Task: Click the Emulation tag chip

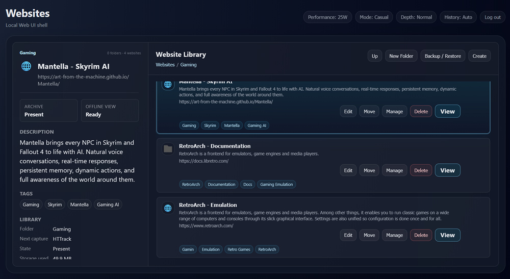Action: pyautogui.click(x=211, y=249)
